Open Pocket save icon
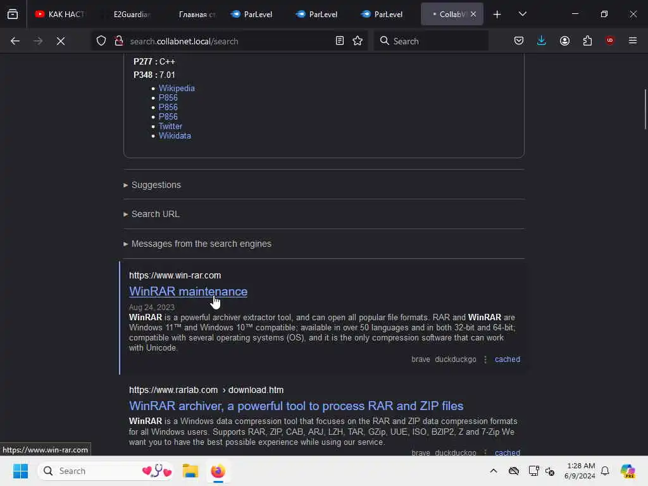The width and height of the screenshot is (648, 486). click(519, 40)
